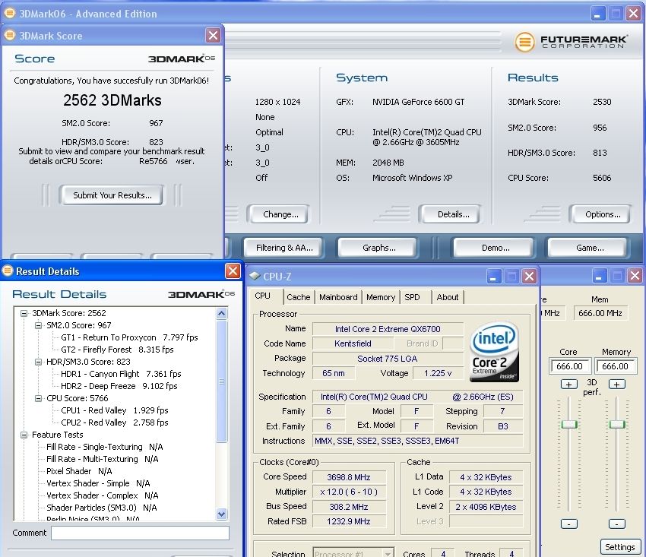Collapse the Feature Tests node
The image size is (646, 557).
coord(24,435)
